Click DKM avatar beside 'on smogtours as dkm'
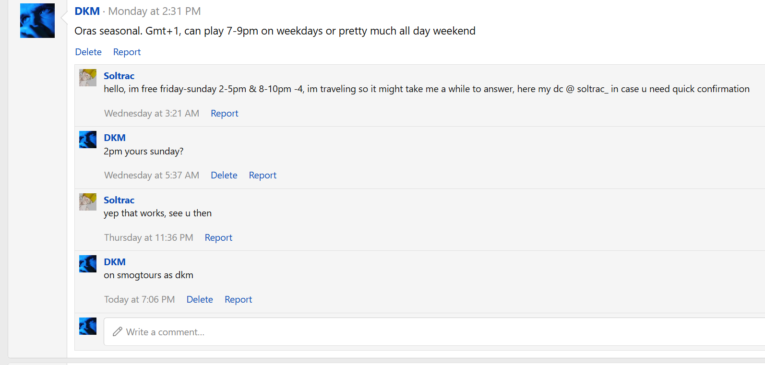765x365 pixels. (88, 264)
